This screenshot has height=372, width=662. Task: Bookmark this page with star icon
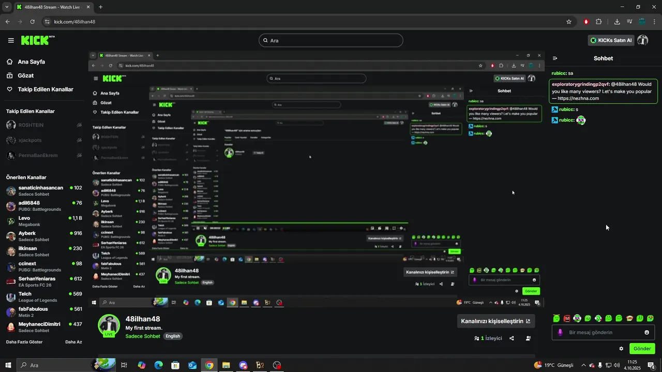569,22
